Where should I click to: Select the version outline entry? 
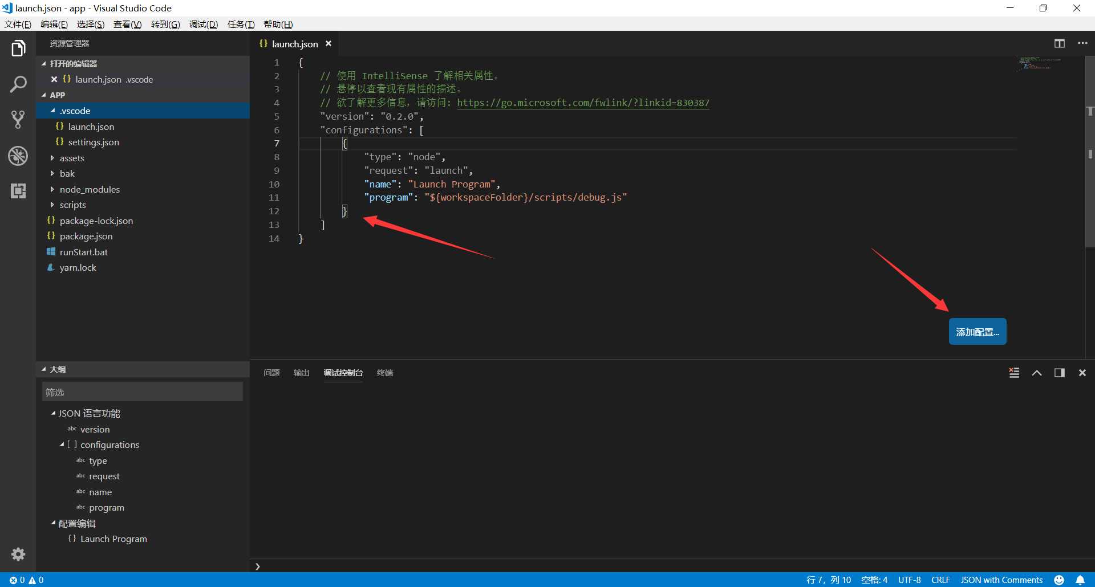pyautogui.click(x=143, y=429)
